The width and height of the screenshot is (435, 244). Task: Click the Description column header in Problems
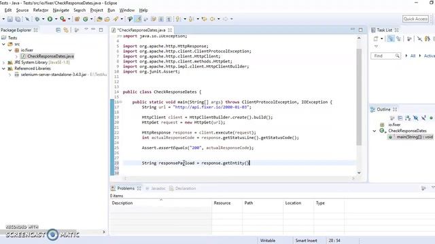(x=160, y=203)
